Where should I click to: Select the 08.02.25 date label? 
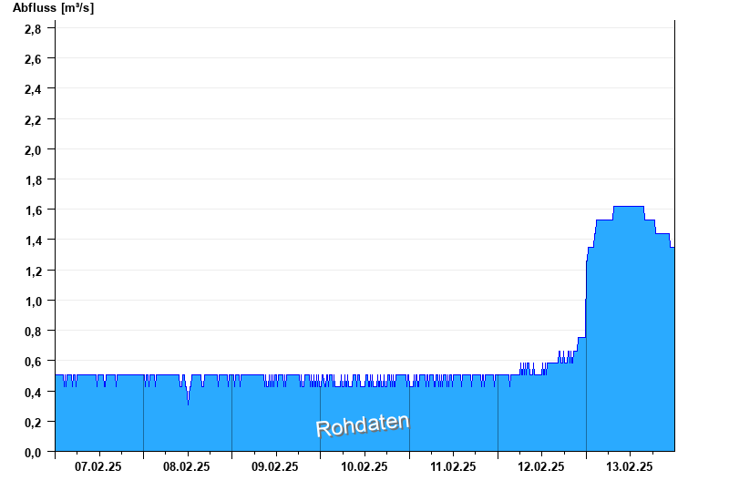point(187,466)
